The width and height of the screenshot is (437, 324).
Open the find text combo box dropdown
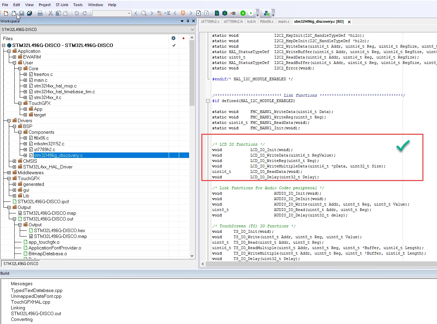[x=129, y=13]
